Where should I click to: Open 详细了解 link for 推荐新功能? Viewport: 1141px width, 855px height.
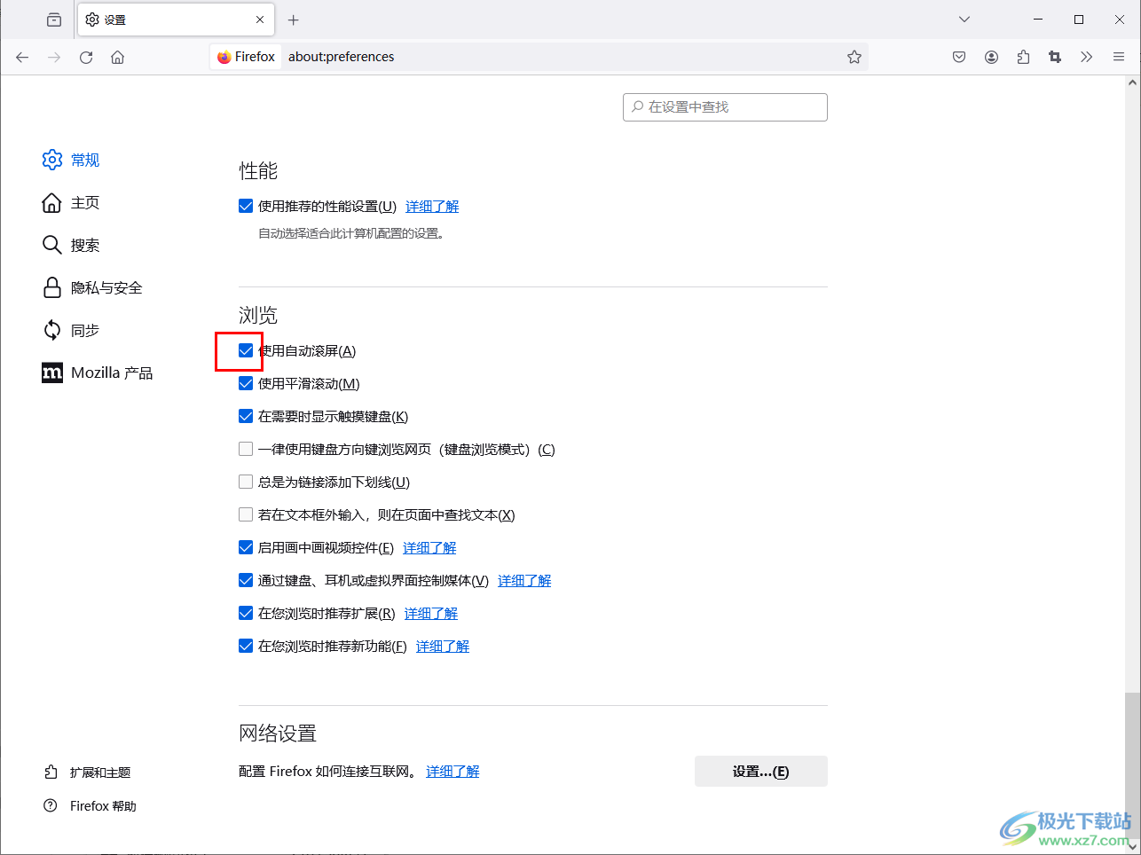443,646
